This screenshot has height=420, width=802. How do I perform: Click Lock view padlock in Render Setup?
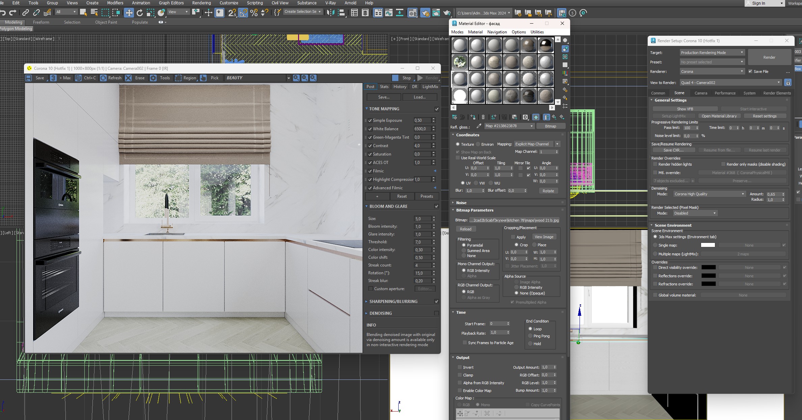[x=788, y=83]
